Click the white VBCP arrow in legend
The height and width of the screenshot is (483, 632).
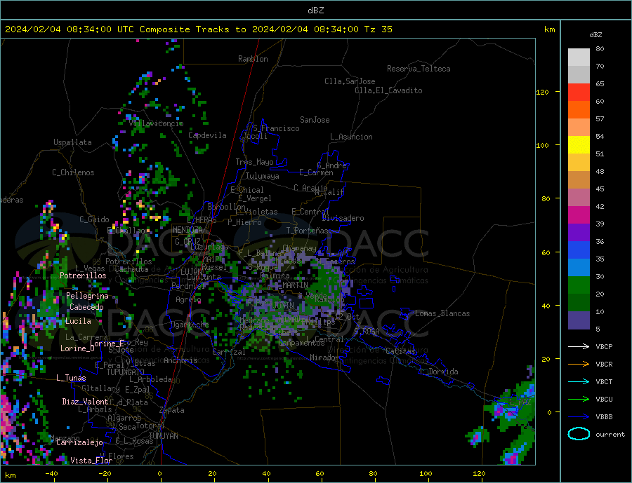point(579,346)
